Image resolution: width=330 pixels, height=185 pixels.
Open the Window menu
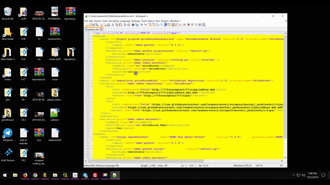[x=174, y=21]
